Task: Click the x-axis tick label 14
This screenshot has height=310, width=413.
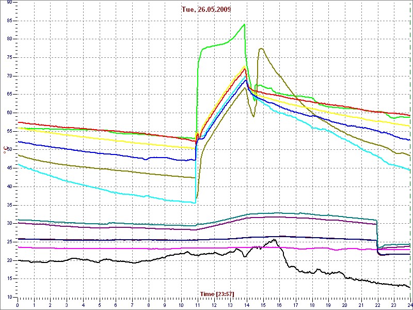Action: pyautogui.click(x=246, y=305)
